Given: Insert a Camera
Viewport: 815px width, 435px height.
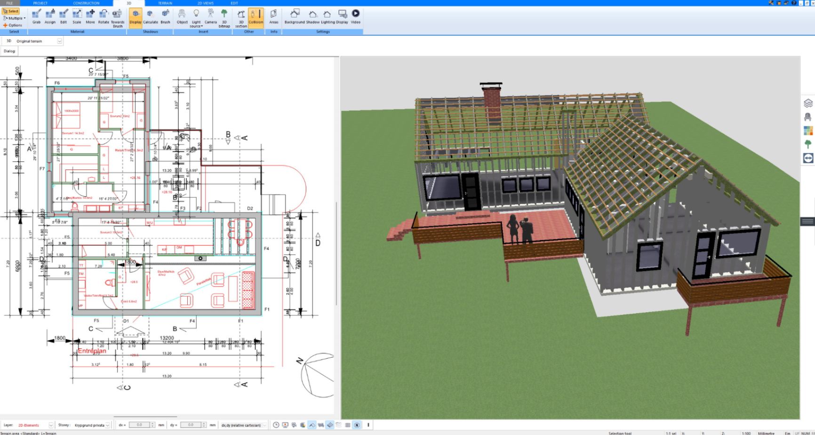Looking at the screenshot, I should click(211, 16).
